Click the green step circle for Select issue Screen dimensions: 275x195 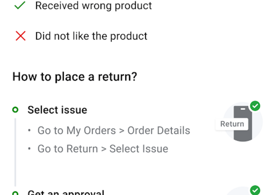point(15,110)
